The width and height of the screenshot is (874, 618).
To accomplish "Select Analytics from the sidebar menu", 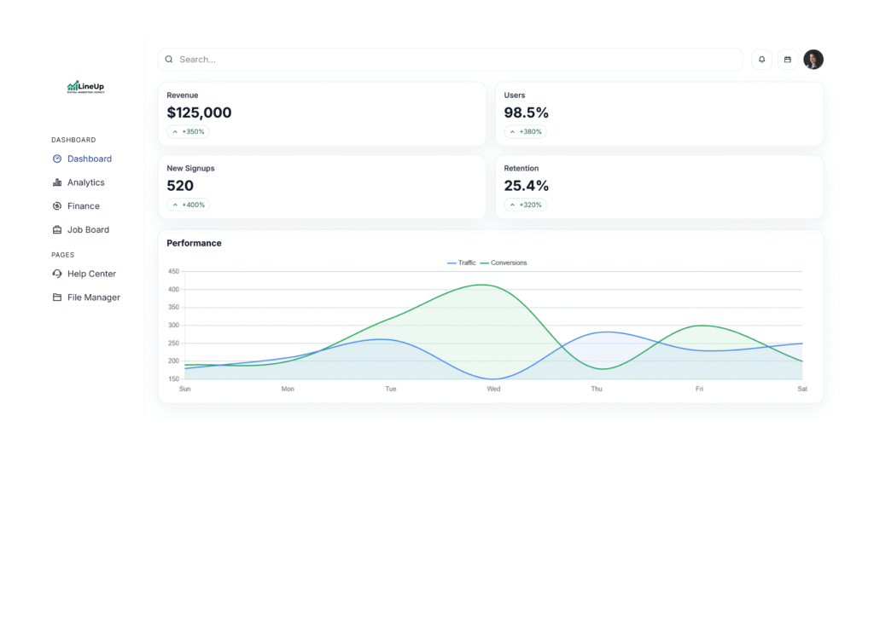I will click(x=85, y=182).
